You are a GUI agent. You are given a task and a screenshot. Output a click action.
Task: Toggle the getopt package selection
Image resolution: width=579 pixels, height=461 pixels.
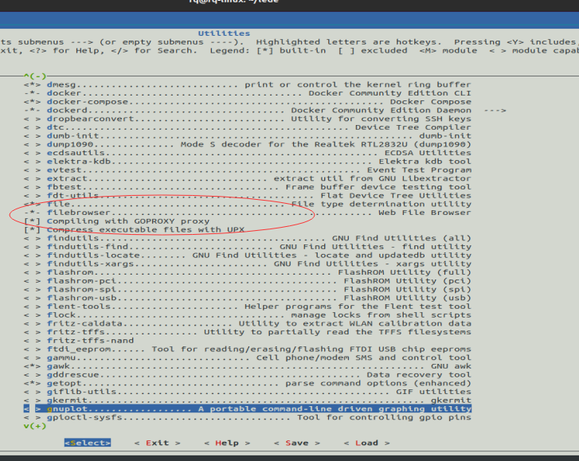pyautogui.click(x=32, y=383)
